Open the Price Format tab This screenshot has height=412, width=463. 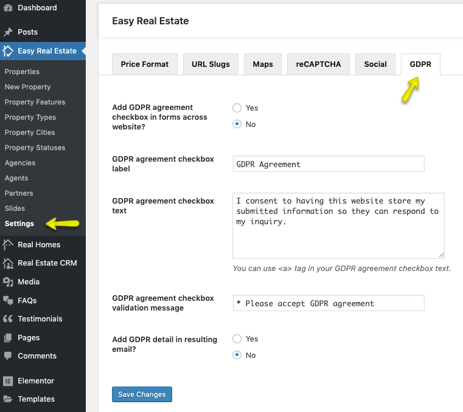[x=145, y=64]
